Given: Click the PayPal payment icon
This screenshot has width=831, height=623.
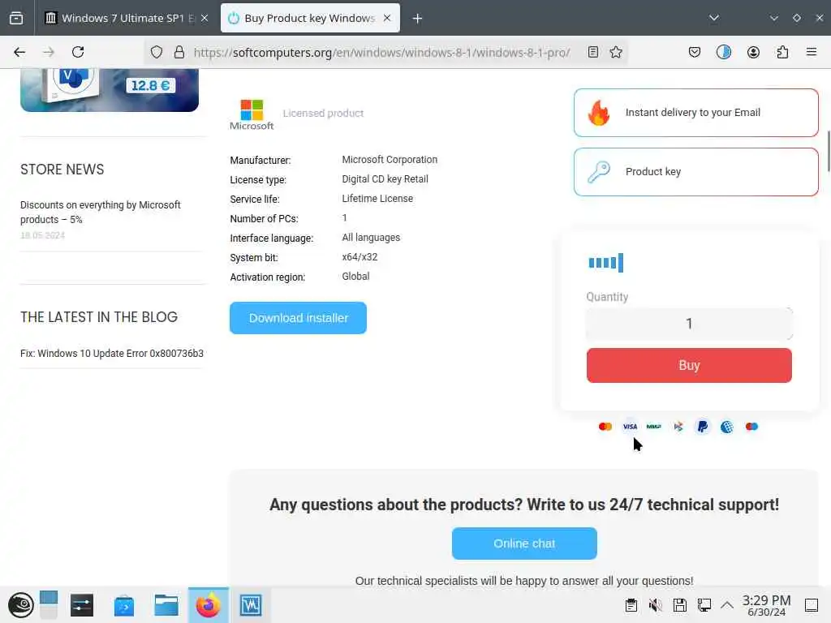Looking at the screenshot, I should tap(703, 427).
